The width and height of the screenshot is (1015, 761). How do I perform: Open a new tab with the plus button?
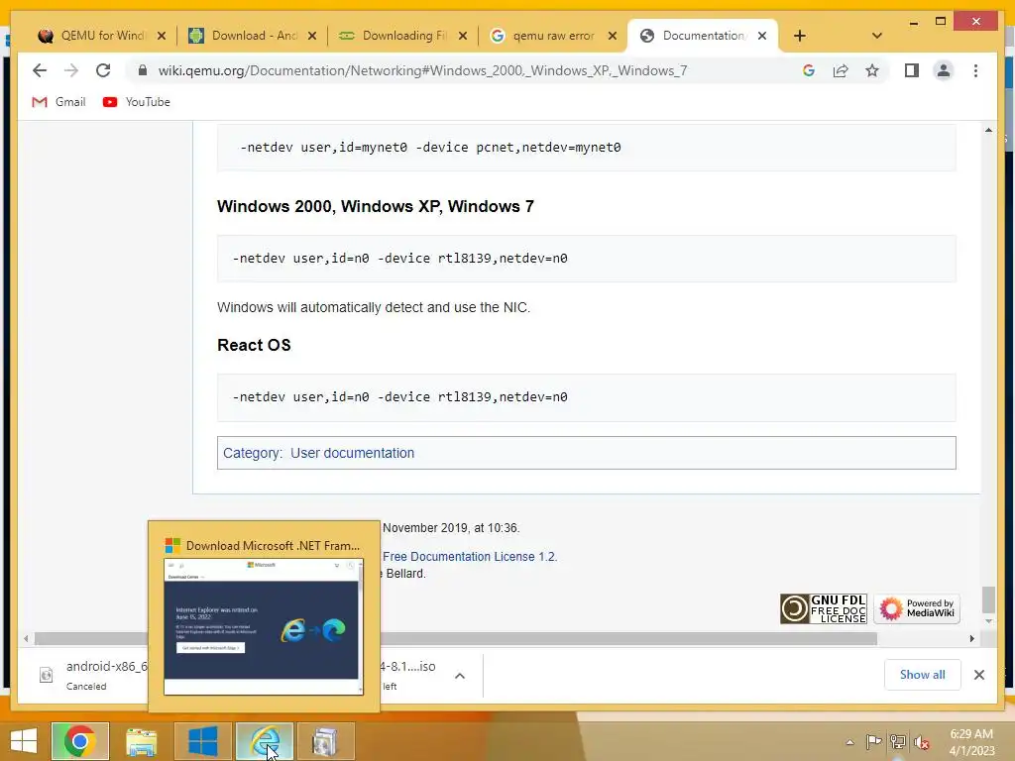point(800,36)
